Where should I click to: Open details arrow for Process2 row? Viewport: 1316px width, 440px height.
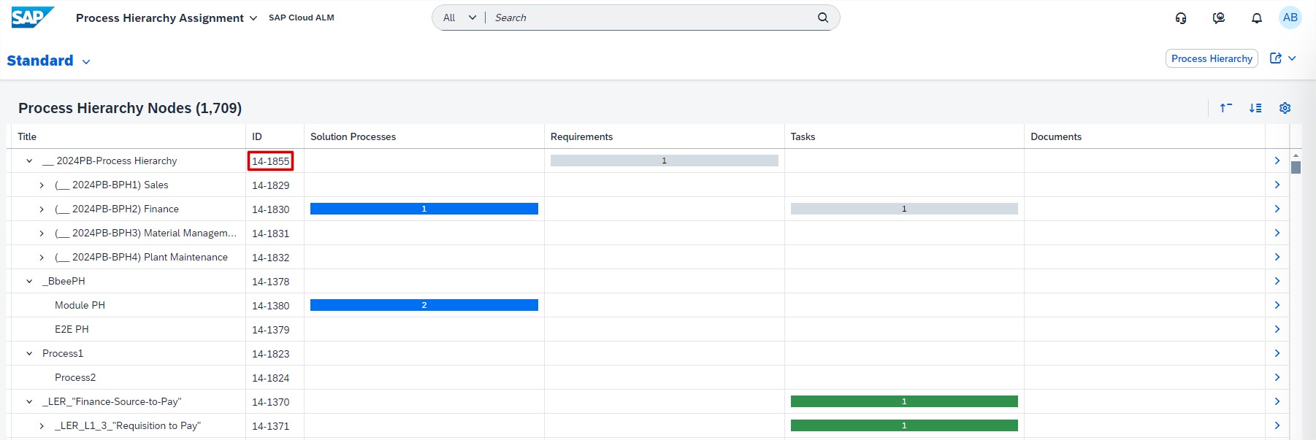[1277, 377]
